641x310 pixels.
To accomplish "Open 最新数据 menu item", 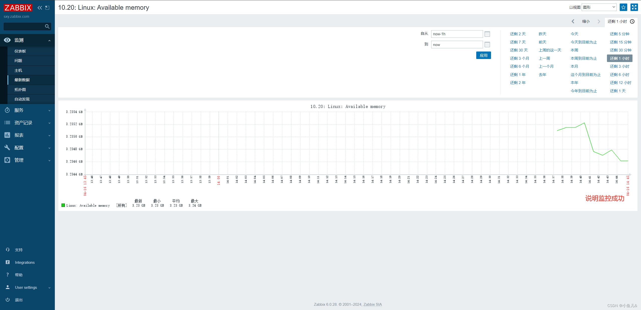I will (31, 80).
